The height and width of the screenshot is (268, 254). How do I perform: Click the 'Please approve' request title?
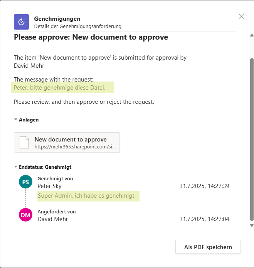tap(91, 37)
